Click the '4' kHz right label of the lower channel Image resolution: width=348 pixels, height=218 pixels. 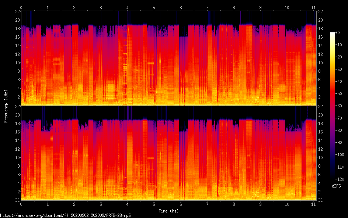pos(319,183)
